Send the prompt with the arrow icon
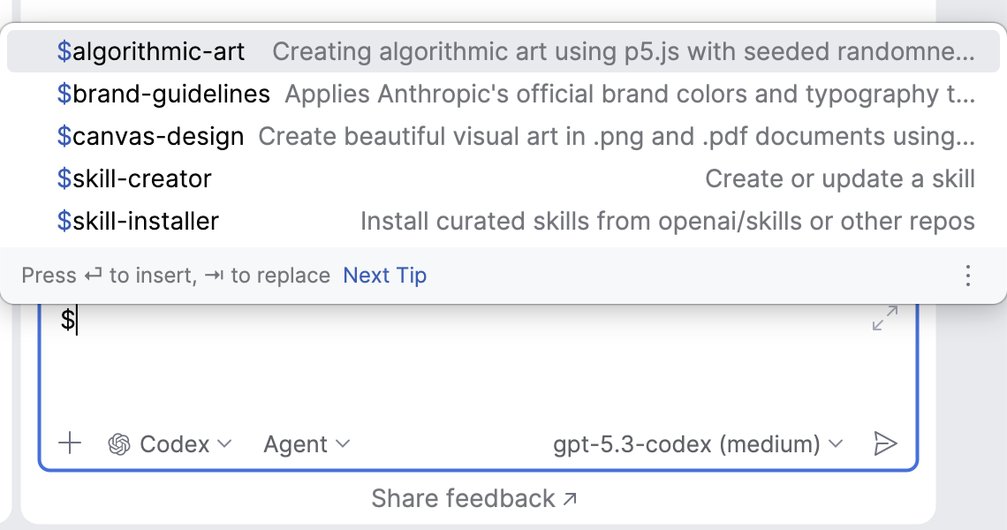This screenshot has height=530, width=1007. point(884,443)
